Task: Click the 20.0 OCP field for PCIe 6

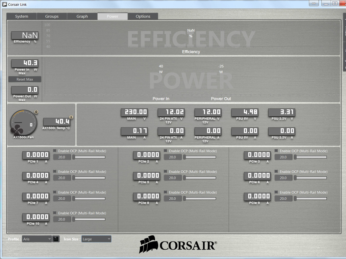Action: coord(283,178)
